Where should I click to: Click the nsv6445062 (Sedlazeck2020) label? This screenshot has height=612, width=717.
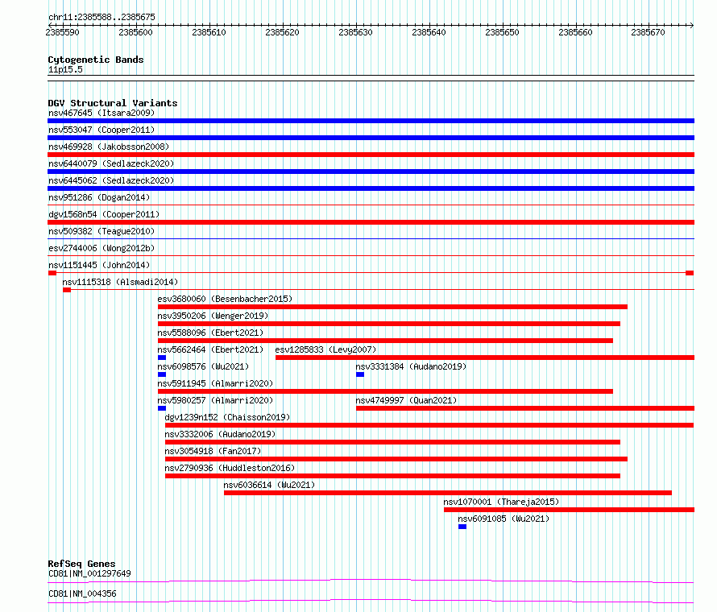pos(111,180)
